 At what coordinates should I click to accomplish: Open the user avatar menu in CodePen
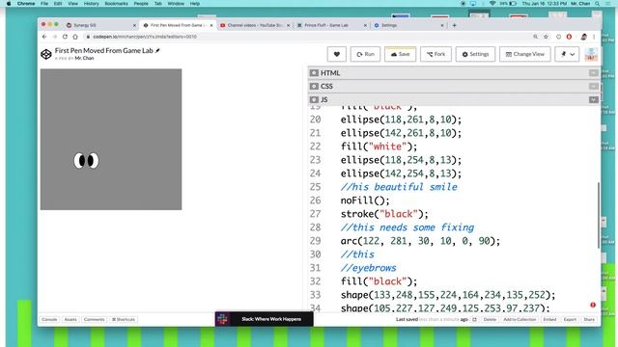click(x=591, y=54)
